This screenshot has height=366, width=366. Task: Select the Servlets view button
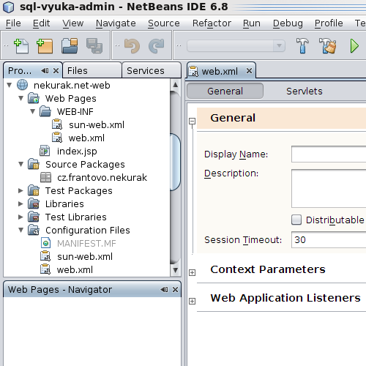(304, 91)
